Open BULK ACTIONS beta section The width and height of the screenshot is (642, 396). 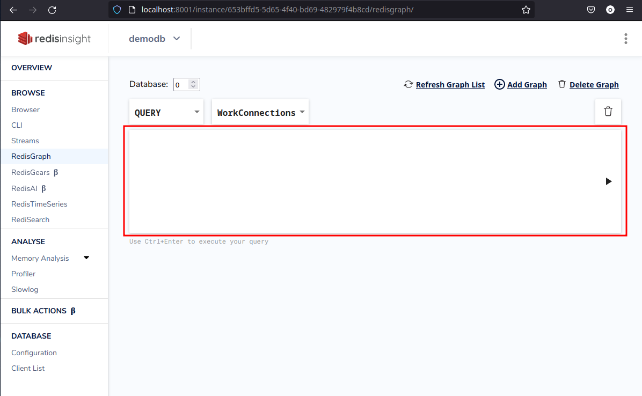pyautogui.click(x=43, y=311)
